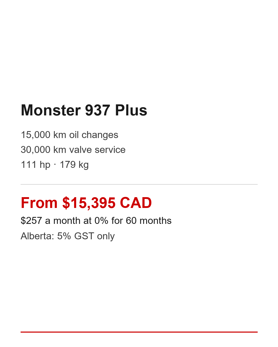Select the word Monster in the title
Viewport: 278px width, 347px height.
click(x=51, y=110)
